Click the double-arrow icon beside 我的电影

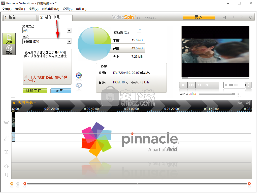[x=14, y=103]
